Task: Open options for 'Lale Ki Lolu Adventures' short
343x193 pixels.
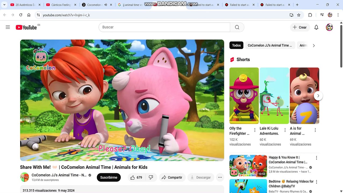Action: (285, 130)
